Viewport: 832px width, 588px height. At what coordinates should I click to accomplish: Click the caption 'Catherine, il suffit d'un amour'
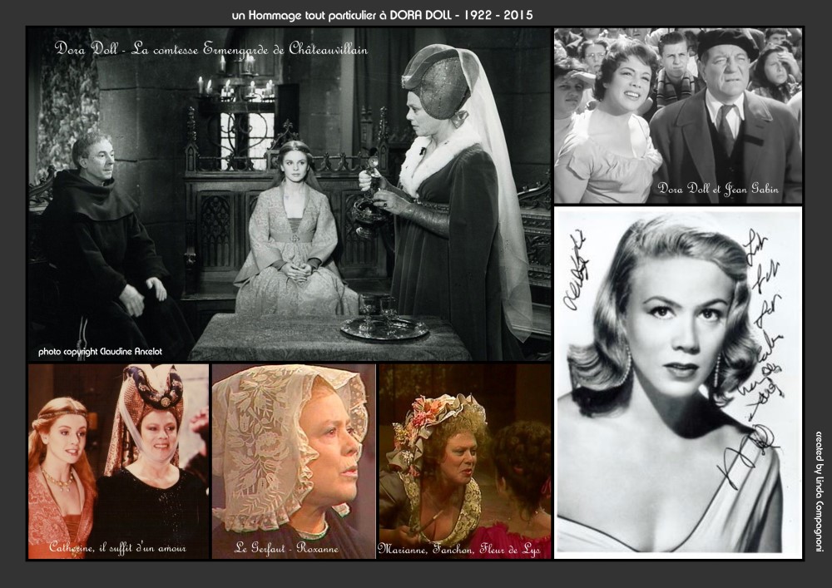coord(117,547)
